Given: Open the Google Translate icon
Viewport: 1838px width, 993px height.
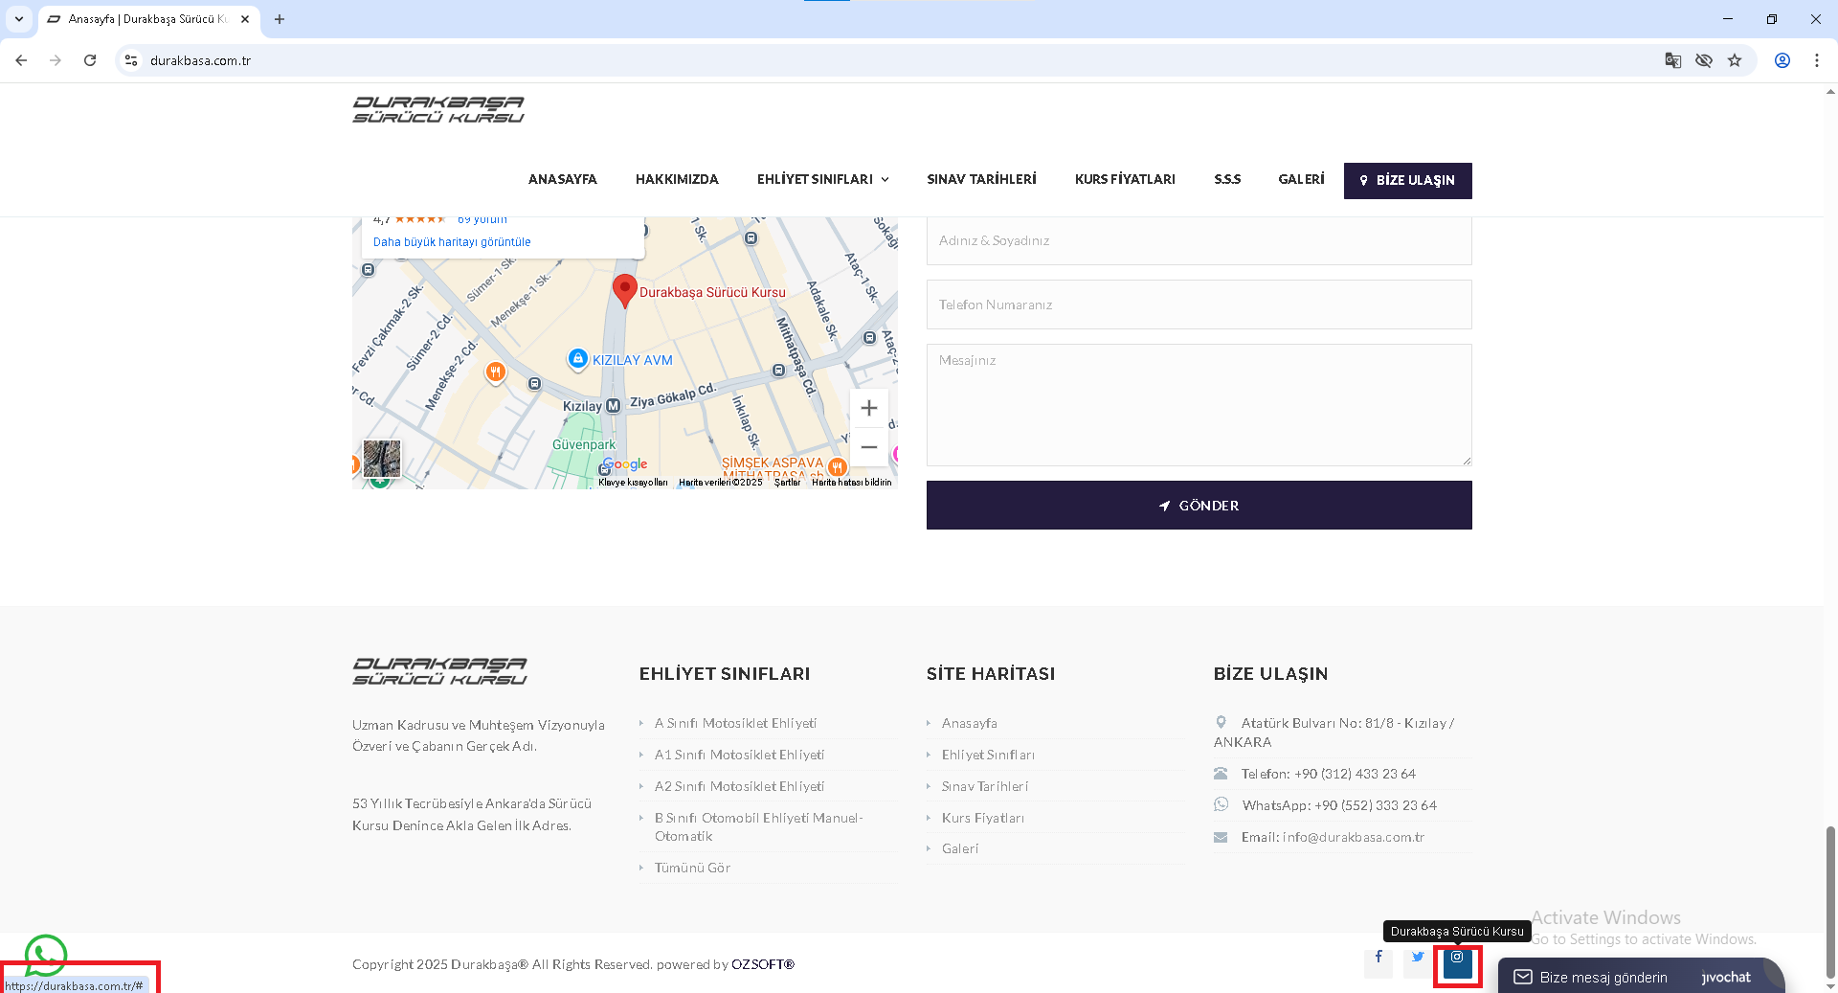Looking at the screenshot, I should tap(1672, 60).
